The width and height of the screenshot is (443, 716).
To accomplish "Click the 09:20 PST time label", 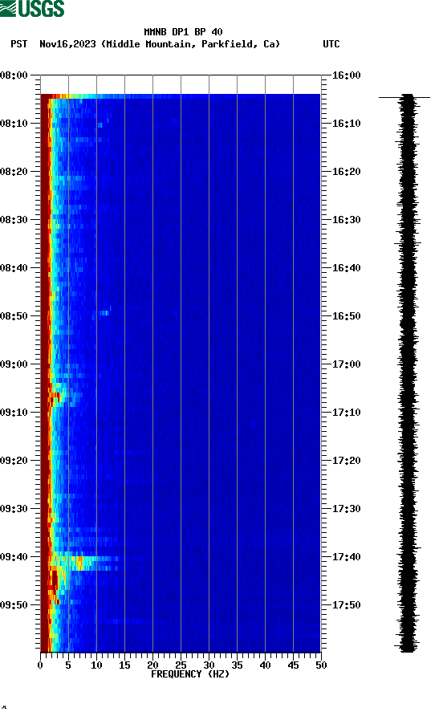I will (14, 461).
